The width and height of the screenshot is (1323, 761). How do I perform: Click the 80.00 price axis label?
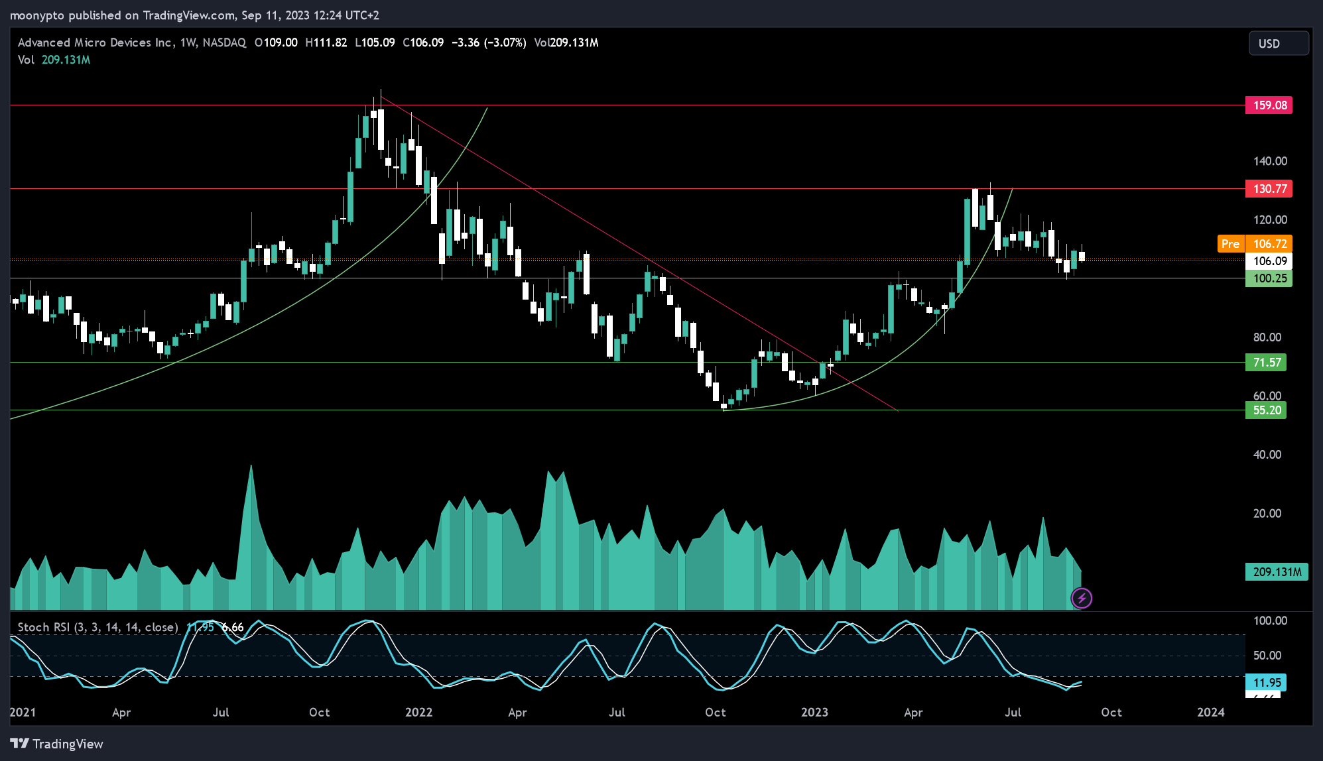[x=1267, y=337]
